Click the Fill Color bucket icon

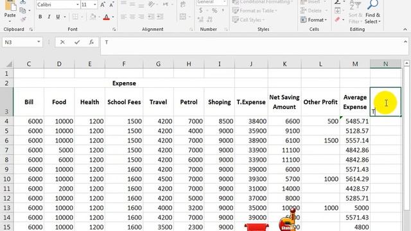coord(92,17)
